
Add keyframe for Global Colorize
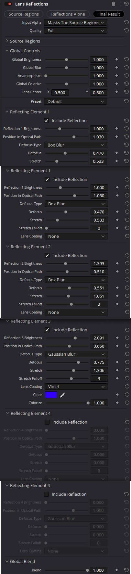pyautogui.click(x=116, y=84)
